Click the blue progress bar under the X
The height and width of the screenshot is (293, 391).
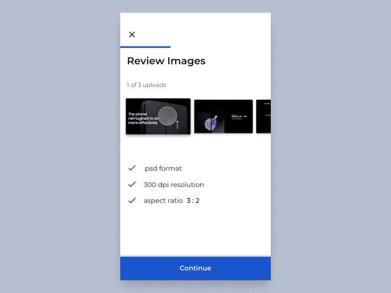(145, 46)
